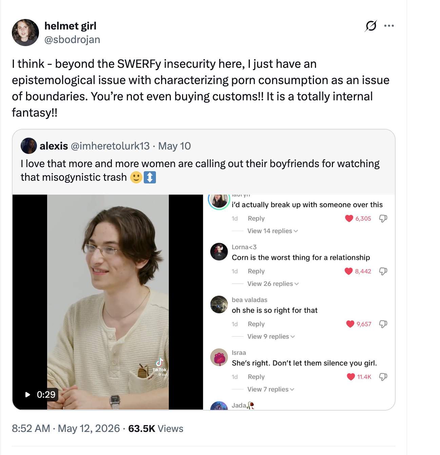The height and width of the screenshot is (455, 440).
Task: Open the @sbodrojan handle link
Action: (72, 39)
